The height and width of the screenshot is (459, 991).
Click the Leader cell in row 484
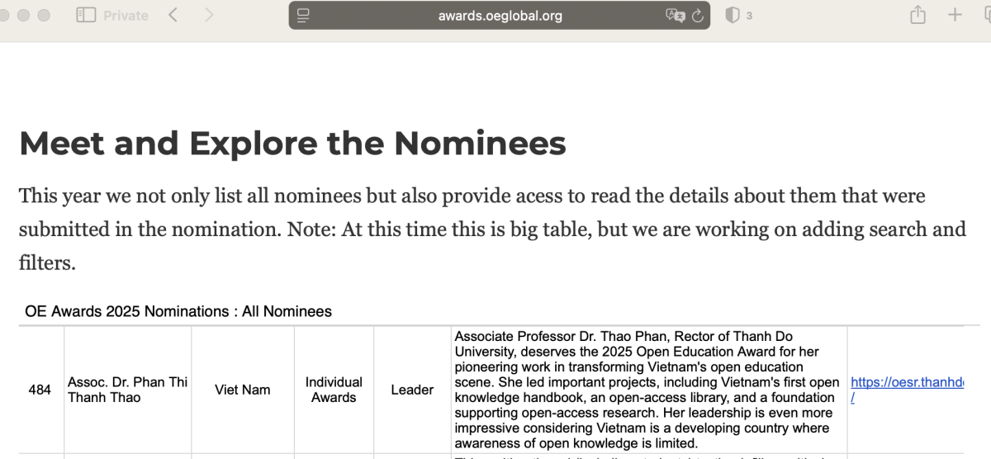pos(412,390)
